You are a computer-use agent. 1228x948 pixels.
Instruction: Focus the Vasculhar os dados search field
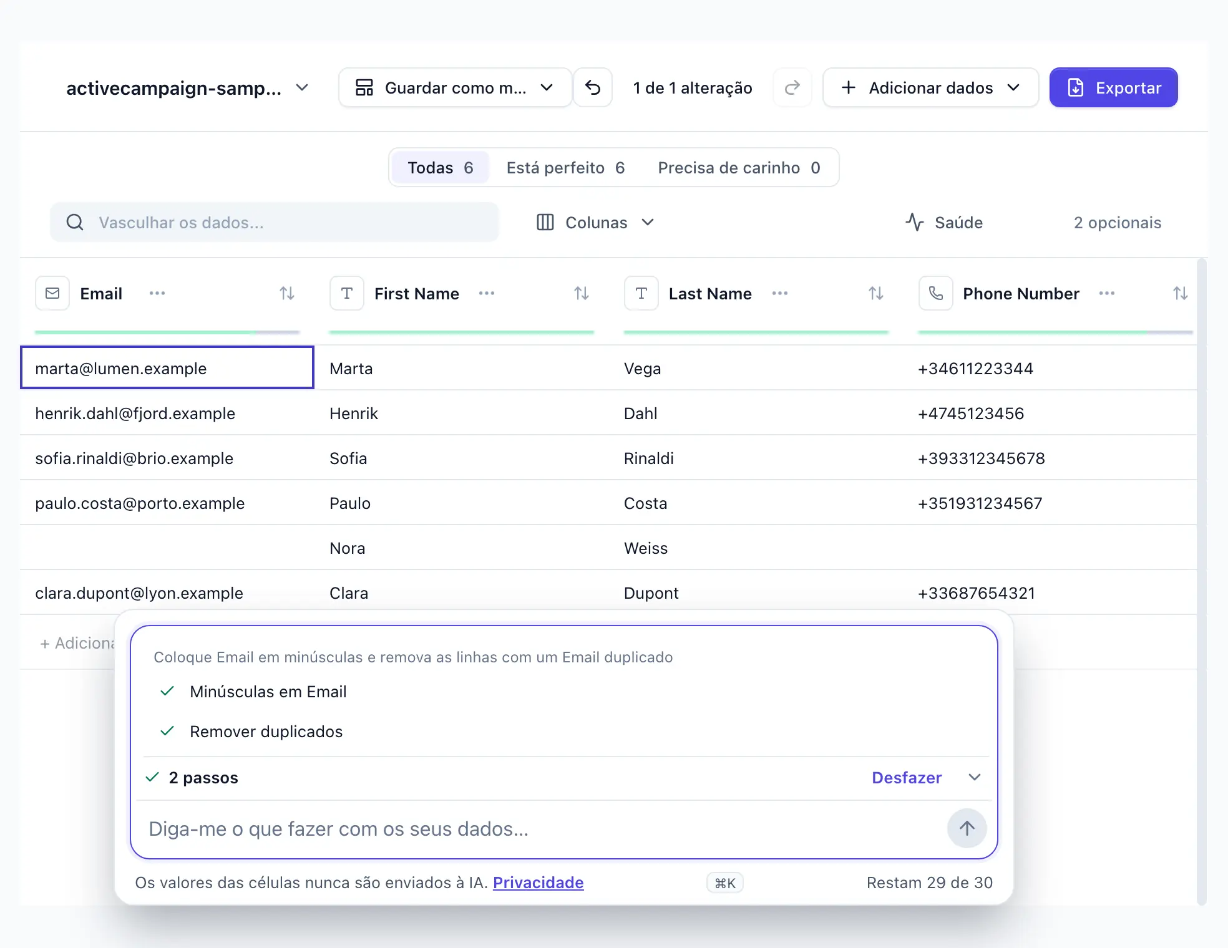275,222
